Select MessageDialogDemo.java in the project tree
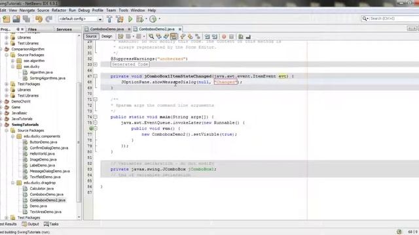The image size is (419, 235). [x=50, y=171]
